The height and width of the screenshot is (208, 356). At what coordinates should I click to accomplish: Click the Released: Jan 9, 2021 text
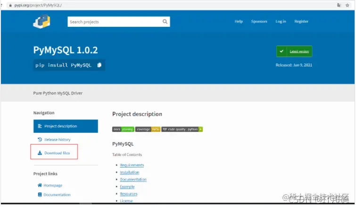click(x=294, y=65)
